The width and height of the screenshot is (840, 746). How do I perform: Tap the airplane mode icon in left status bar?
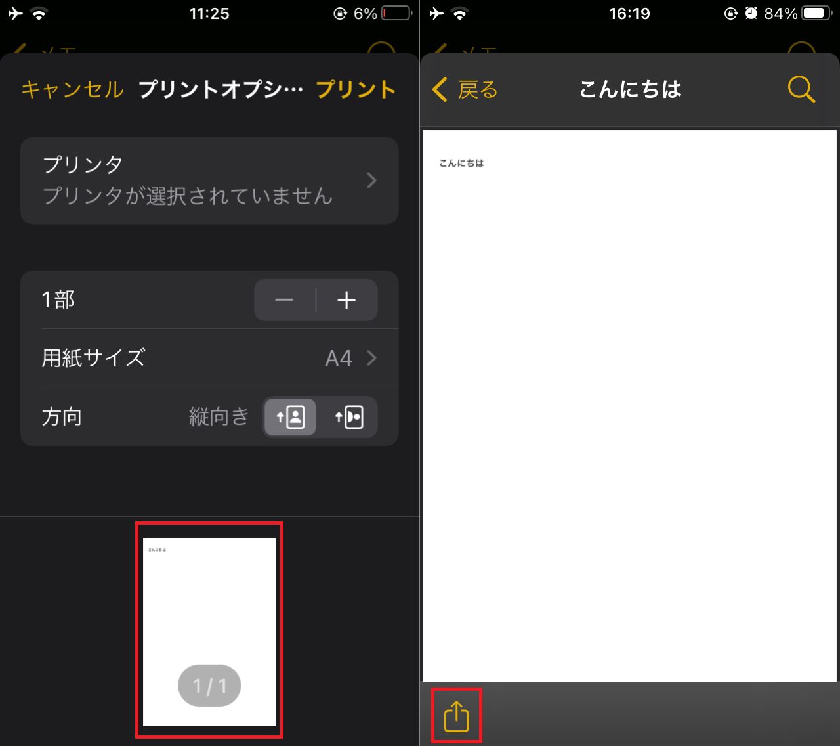point(15,13)
